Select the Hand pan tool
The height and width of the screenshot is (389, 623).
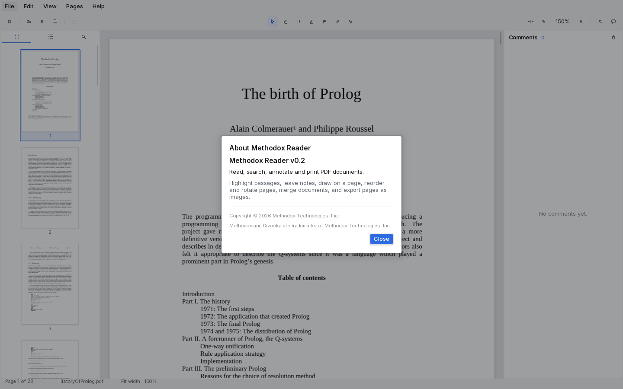pyautogui.click(x=286, y=22)
